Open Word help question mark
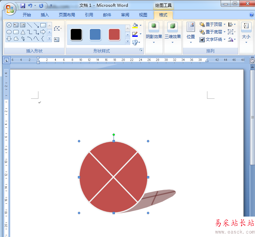The height and width of the screenshot is (237, 255). [251, 15]
